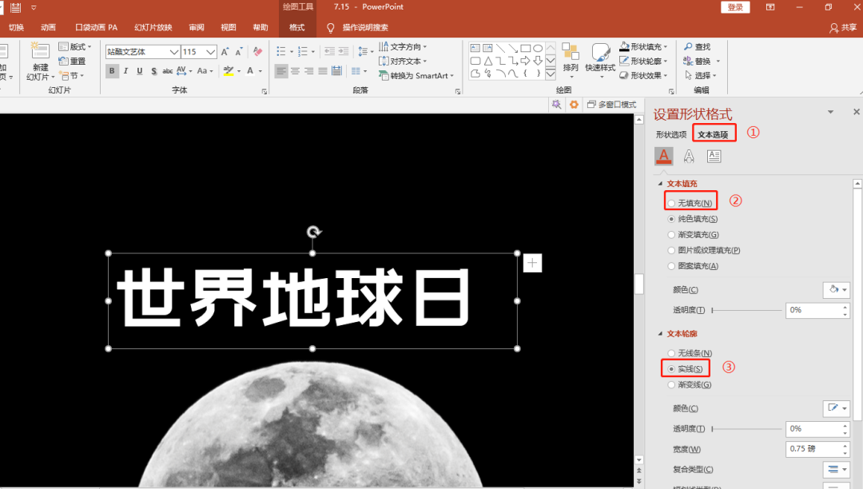Viewport: 863px width, 489px height.
Task: Open the Review (审阅) ribbon tab
Action: point(197,27)
